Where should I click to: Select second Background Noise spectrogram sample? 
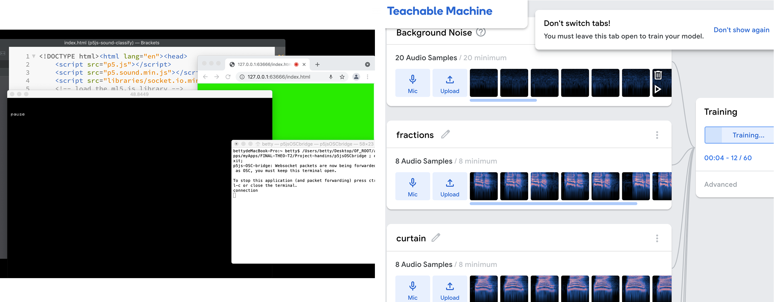click(x=514, y=83)
